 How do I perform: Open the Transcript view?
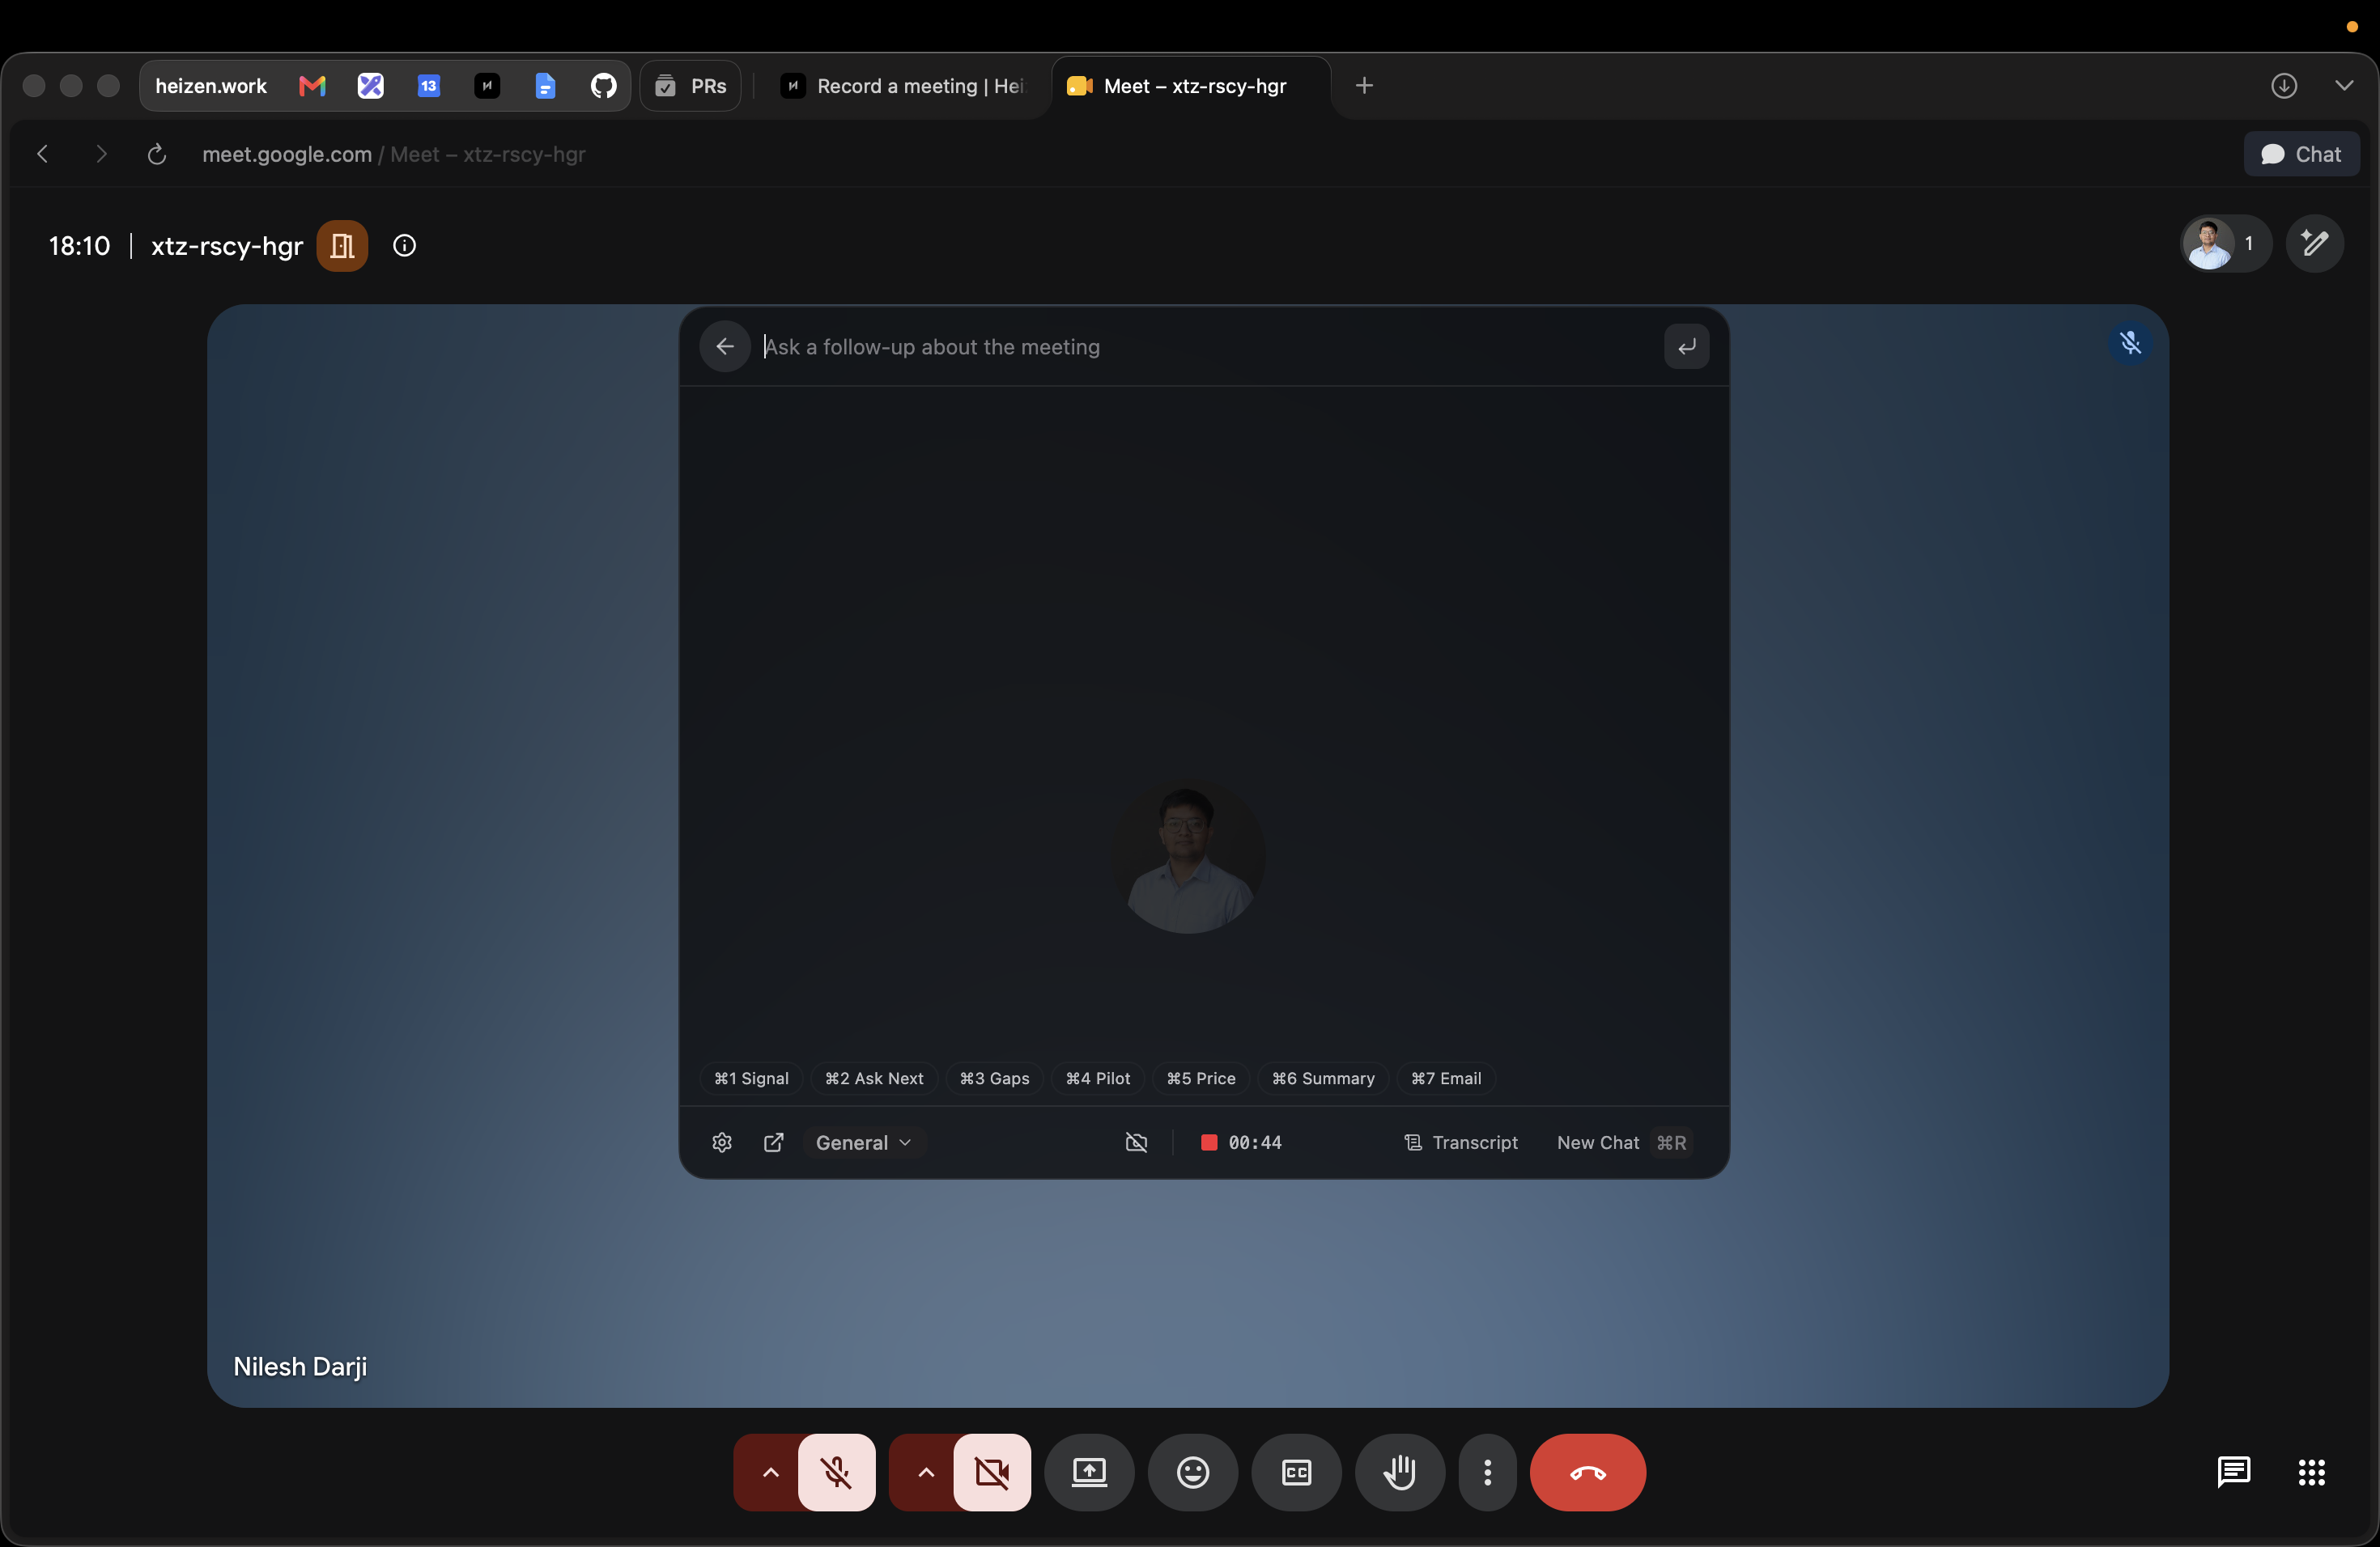(x=1461, y=1142)
